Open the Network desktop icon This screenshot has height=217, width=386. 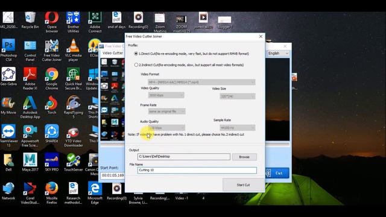8,191
